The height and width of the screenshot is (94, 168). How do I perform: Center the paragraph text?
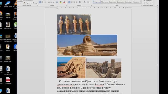click(x=72, y=2)
